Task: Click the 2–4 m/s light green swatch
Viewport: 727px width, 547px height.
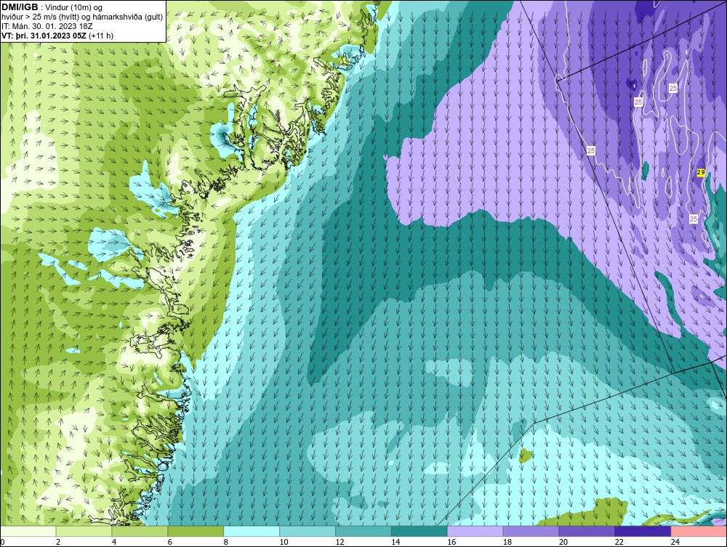Action: click(x=84, y=531)
